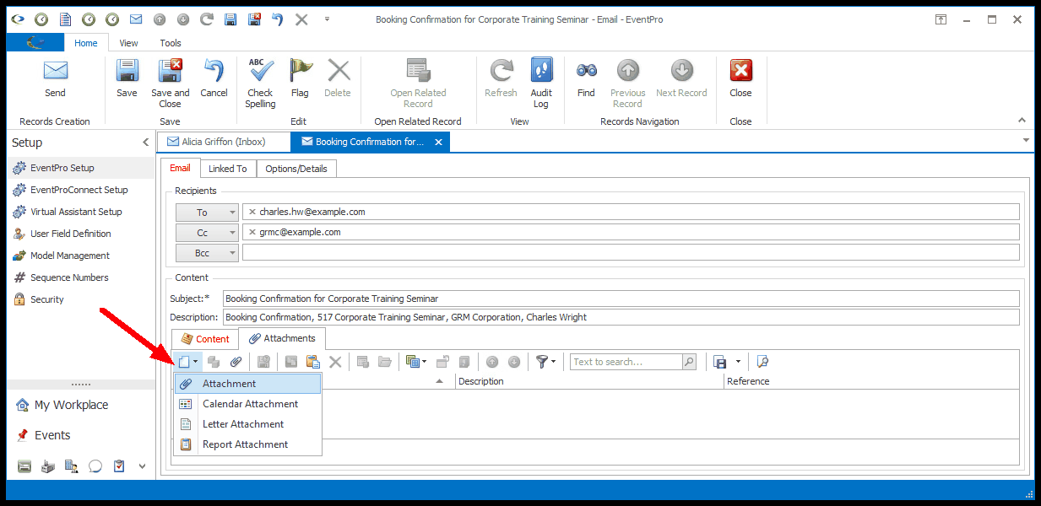Expand the Bcc recipient dropdown
The image size is (1041, 506).
(x=232, y=252)
